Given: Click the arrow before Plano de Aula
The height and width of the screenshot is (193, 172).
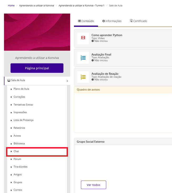Looking at the screenshot, I should tap(11, 89).
